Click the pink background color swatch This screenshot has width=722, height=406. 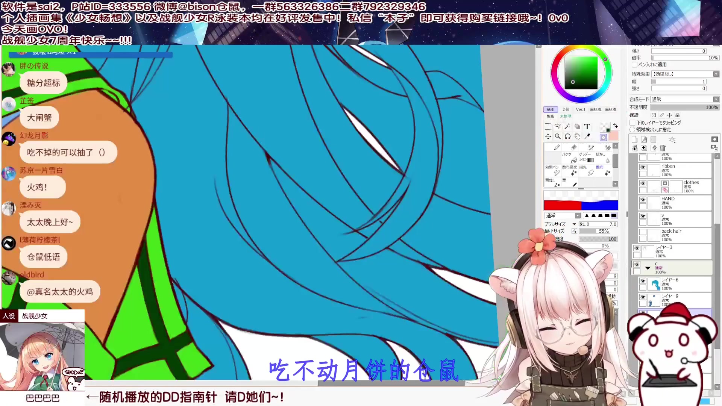click(x=614, y=136)
